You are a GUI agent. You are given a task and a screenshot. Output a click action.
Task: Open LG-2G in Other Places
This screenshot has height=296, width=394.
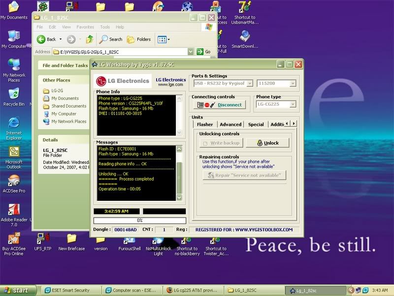(57, 91)
